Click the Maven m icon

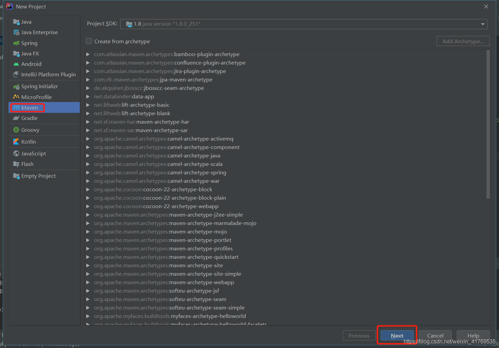pyautogui.click(x=16, y=107)
